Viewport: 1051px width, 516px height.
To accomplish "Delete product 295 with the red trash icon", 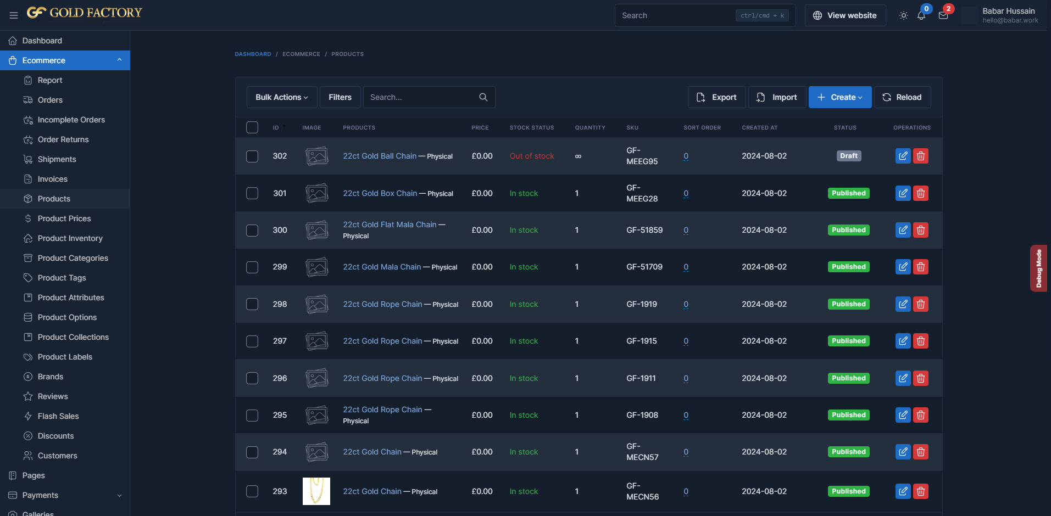I will pyautogui.click(x=921, y=415).
